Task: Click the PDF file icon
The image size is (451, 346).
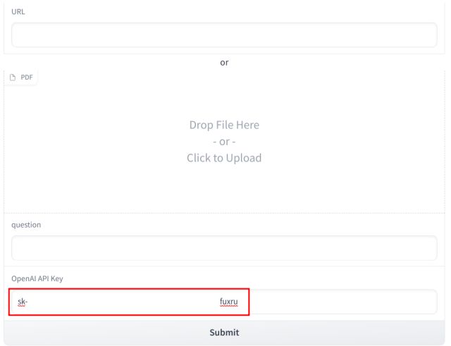Action: [13, 78]
